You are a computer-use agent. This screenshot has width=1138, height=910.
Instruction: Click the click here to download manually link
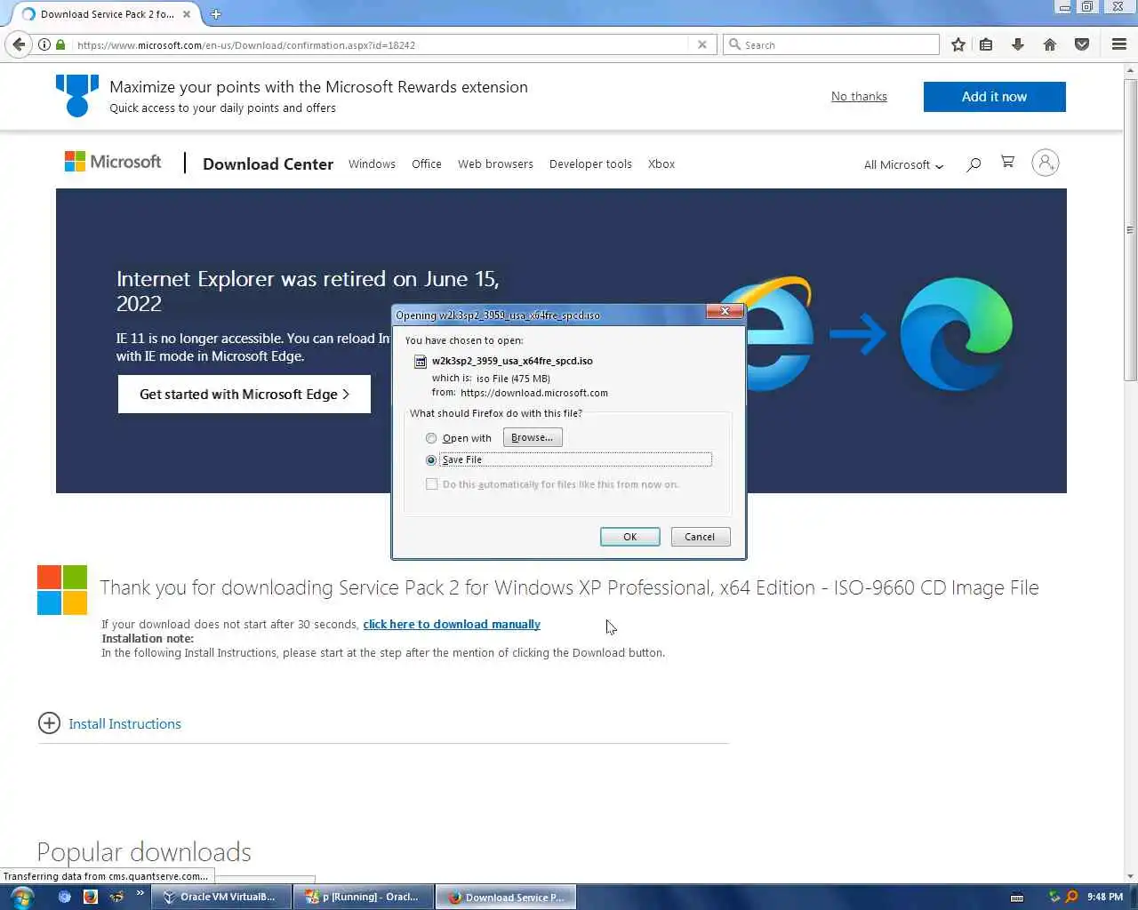pyautogui.click(x=452, y=624)
